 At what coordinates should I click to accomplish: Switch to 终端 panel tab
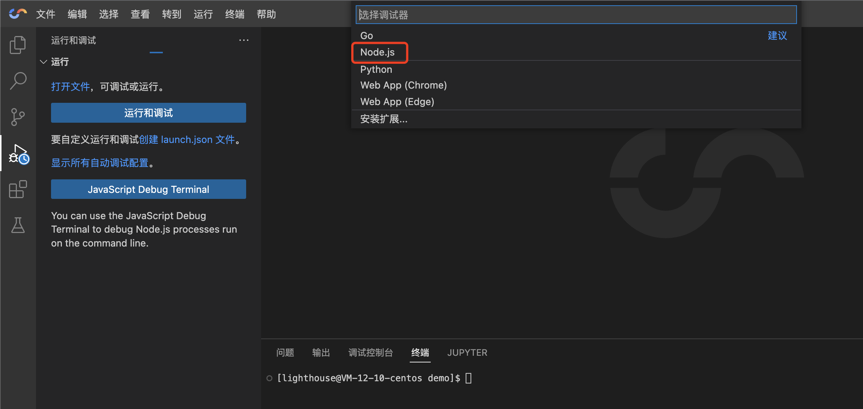tap(420, 353)
